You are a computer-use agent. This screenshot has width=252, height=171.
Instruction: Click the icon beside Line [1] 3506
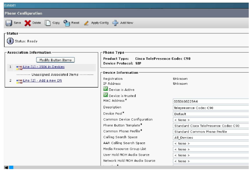pos(19,68)
